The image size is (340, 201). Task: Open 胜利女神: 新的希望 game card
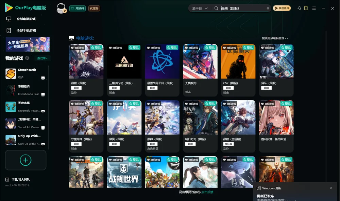276,126
